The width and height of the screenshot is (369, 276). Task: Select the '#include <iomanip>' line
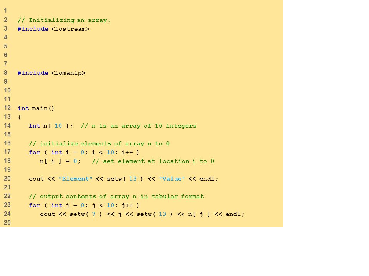[52, 73]
